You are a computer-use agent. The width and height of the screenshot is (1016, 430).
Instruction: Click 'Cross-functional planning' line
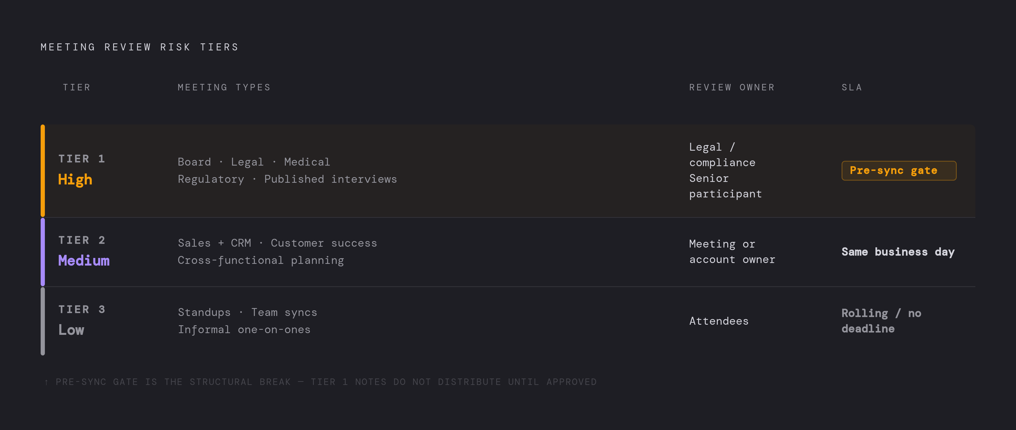click(261, 260)
